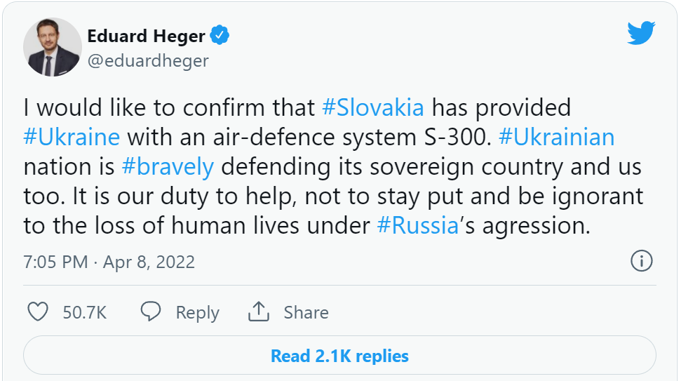Click the share upload arrow icon
This screenshot has height=381, width=681.
click(x=259, y=312)
